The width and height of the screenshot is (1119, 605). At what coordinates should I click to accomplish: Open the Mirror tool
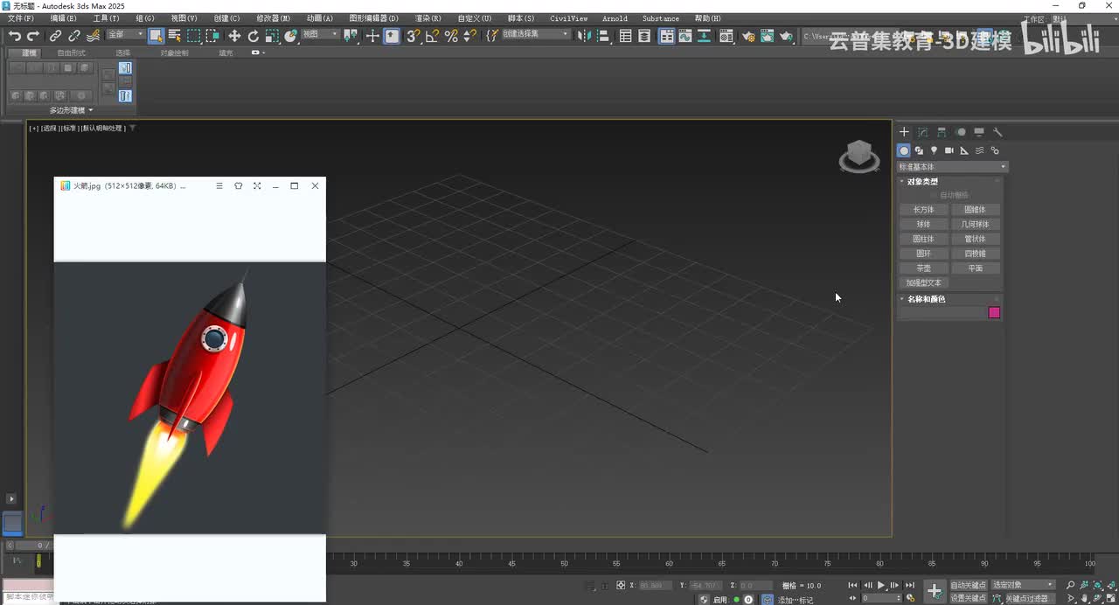584,36
